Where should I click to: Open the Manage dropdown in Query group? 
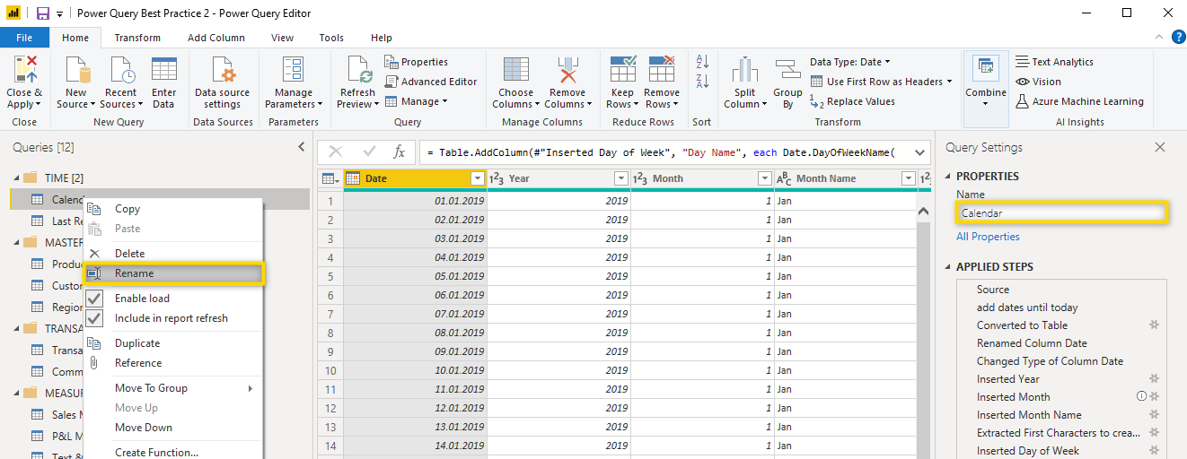click(417, 101)
